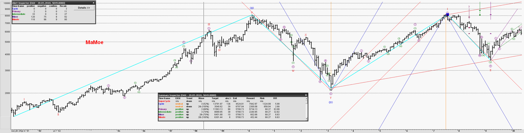Click the target value 3548.92
Image resolution: width=524 pixels, height=133 pixels.
[x=219, y=106]
